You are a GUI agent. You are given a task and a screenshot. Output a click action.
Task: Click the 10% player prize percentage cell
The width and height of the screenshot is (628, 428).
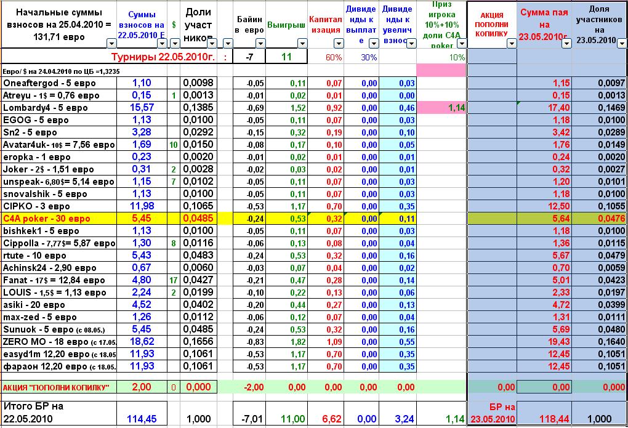442,57
